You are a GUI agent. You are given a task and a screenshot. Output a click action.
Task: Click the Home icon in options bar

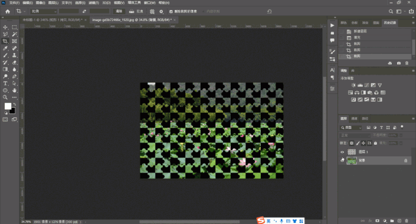coord(8,11)
